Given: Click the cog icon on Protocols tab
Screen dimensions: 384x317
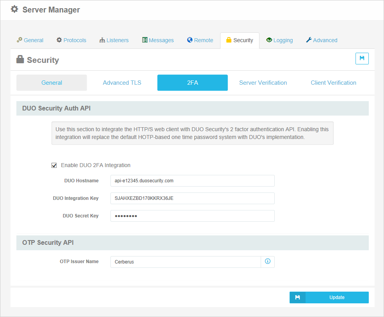Looking at the screenshot, I should [59, 40].
